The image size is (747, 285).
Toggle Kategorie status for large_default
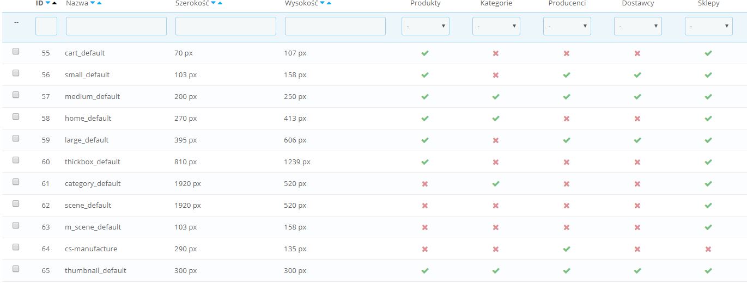coord(496,140)
